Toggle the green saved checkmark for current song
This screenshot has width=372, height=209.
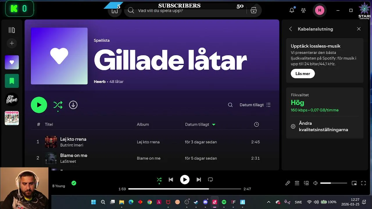pyautogui.click(x=74, y=183)
